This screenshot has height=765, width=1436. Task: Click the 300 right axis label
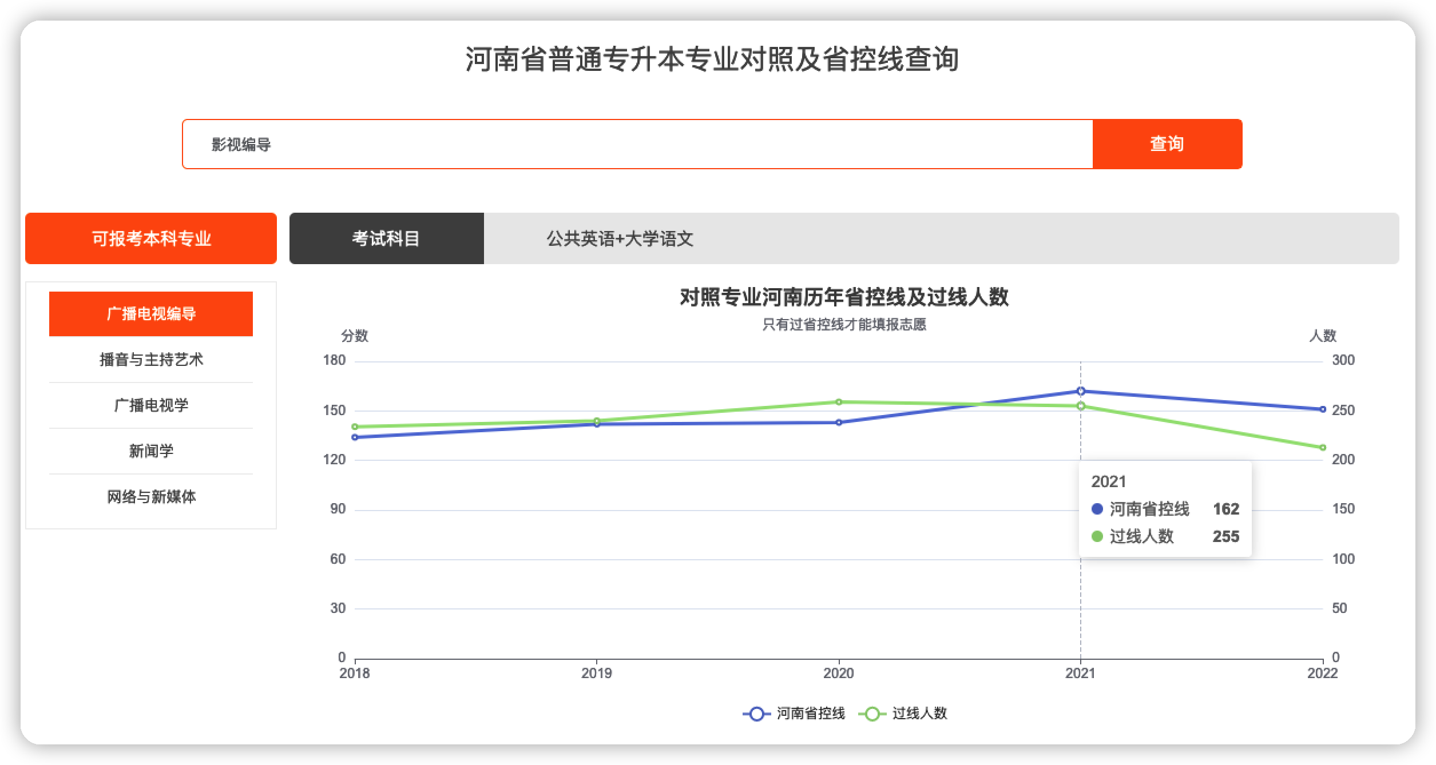(1343, 360)
